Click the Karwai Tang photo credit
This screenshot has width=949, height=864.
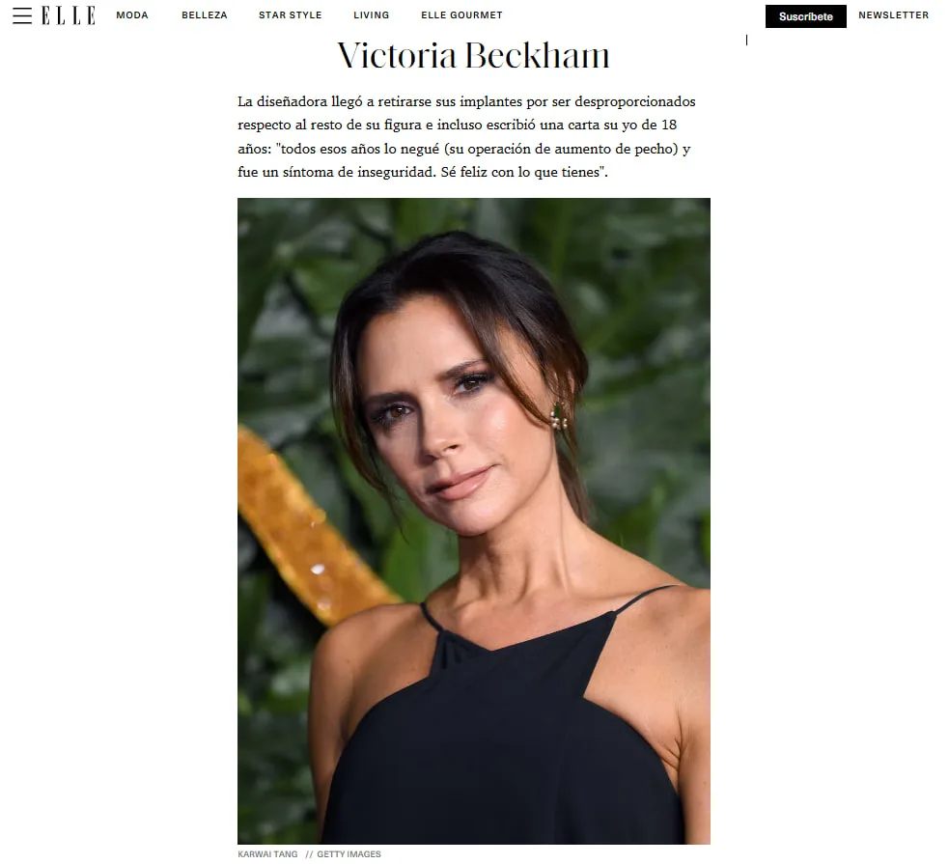click(267, 854)
